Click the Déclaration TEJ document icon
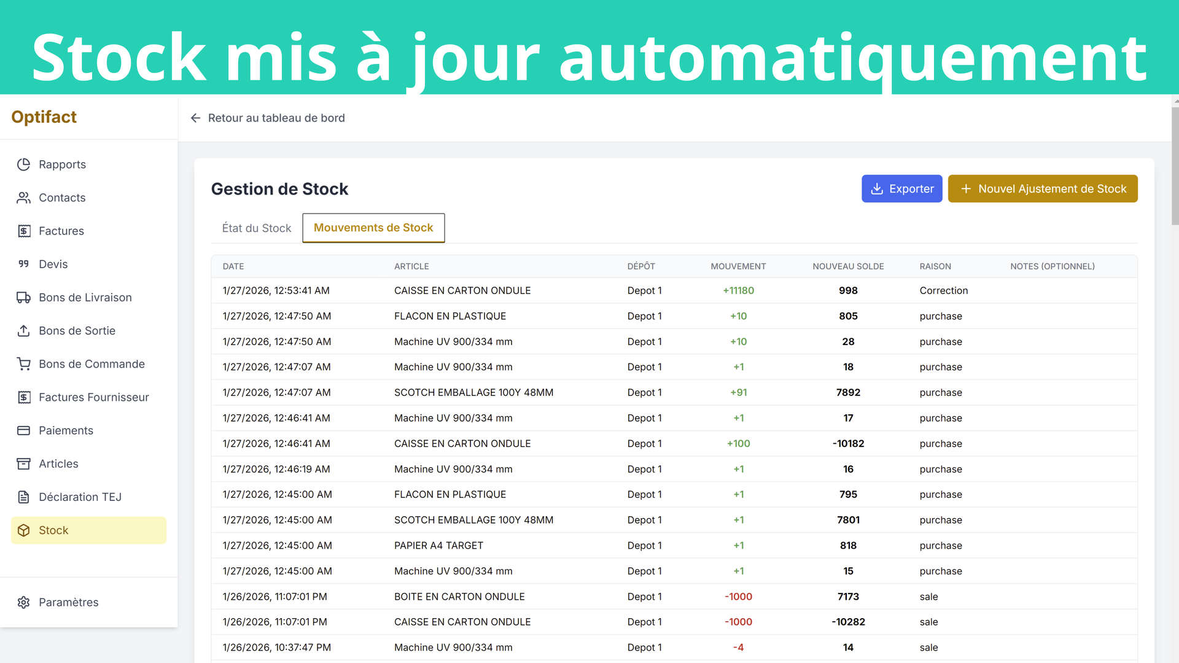The width and height of the screenshot is (1179, 663). pyautogui.click(x=23, y=497)
